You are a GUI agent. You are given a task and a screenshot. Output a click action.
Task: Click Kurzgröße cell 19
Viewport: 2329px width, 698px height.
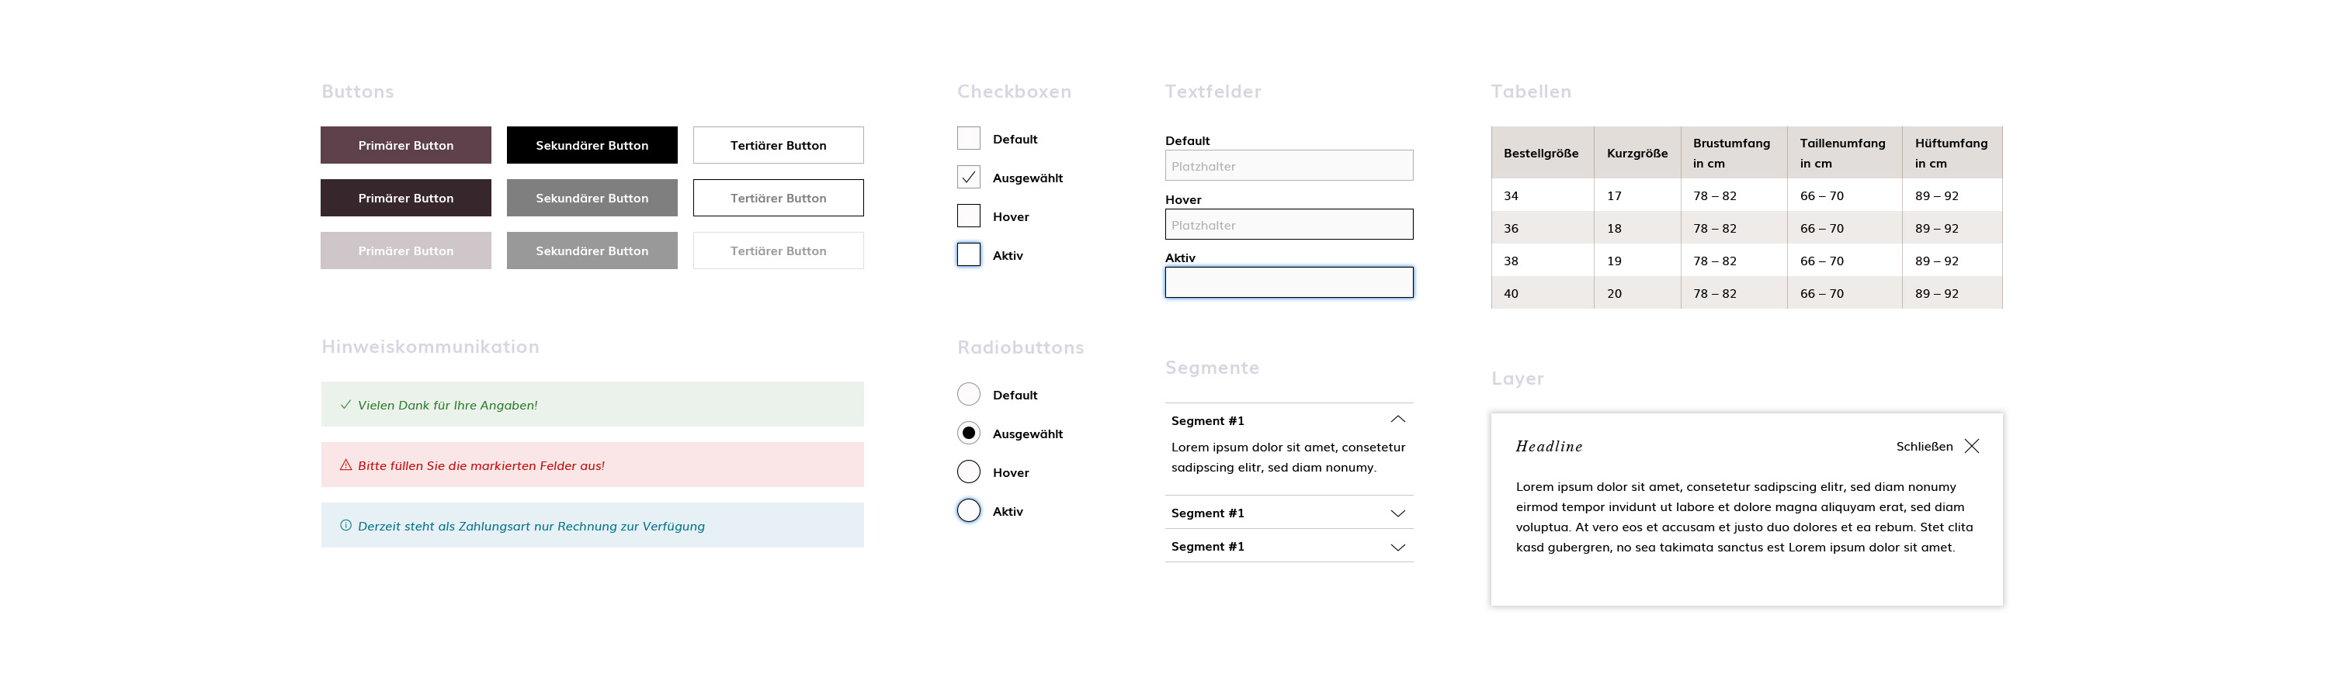point(1637,260)
